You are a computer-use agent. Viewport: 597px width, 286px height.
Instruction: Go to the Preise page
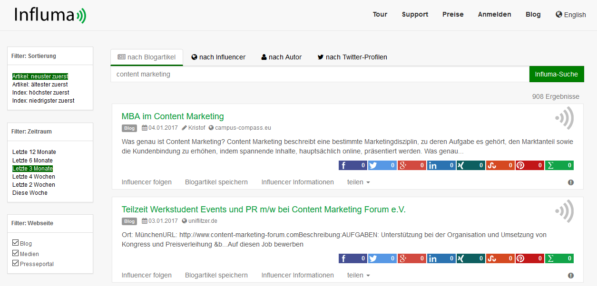click(x=453, y=14)
